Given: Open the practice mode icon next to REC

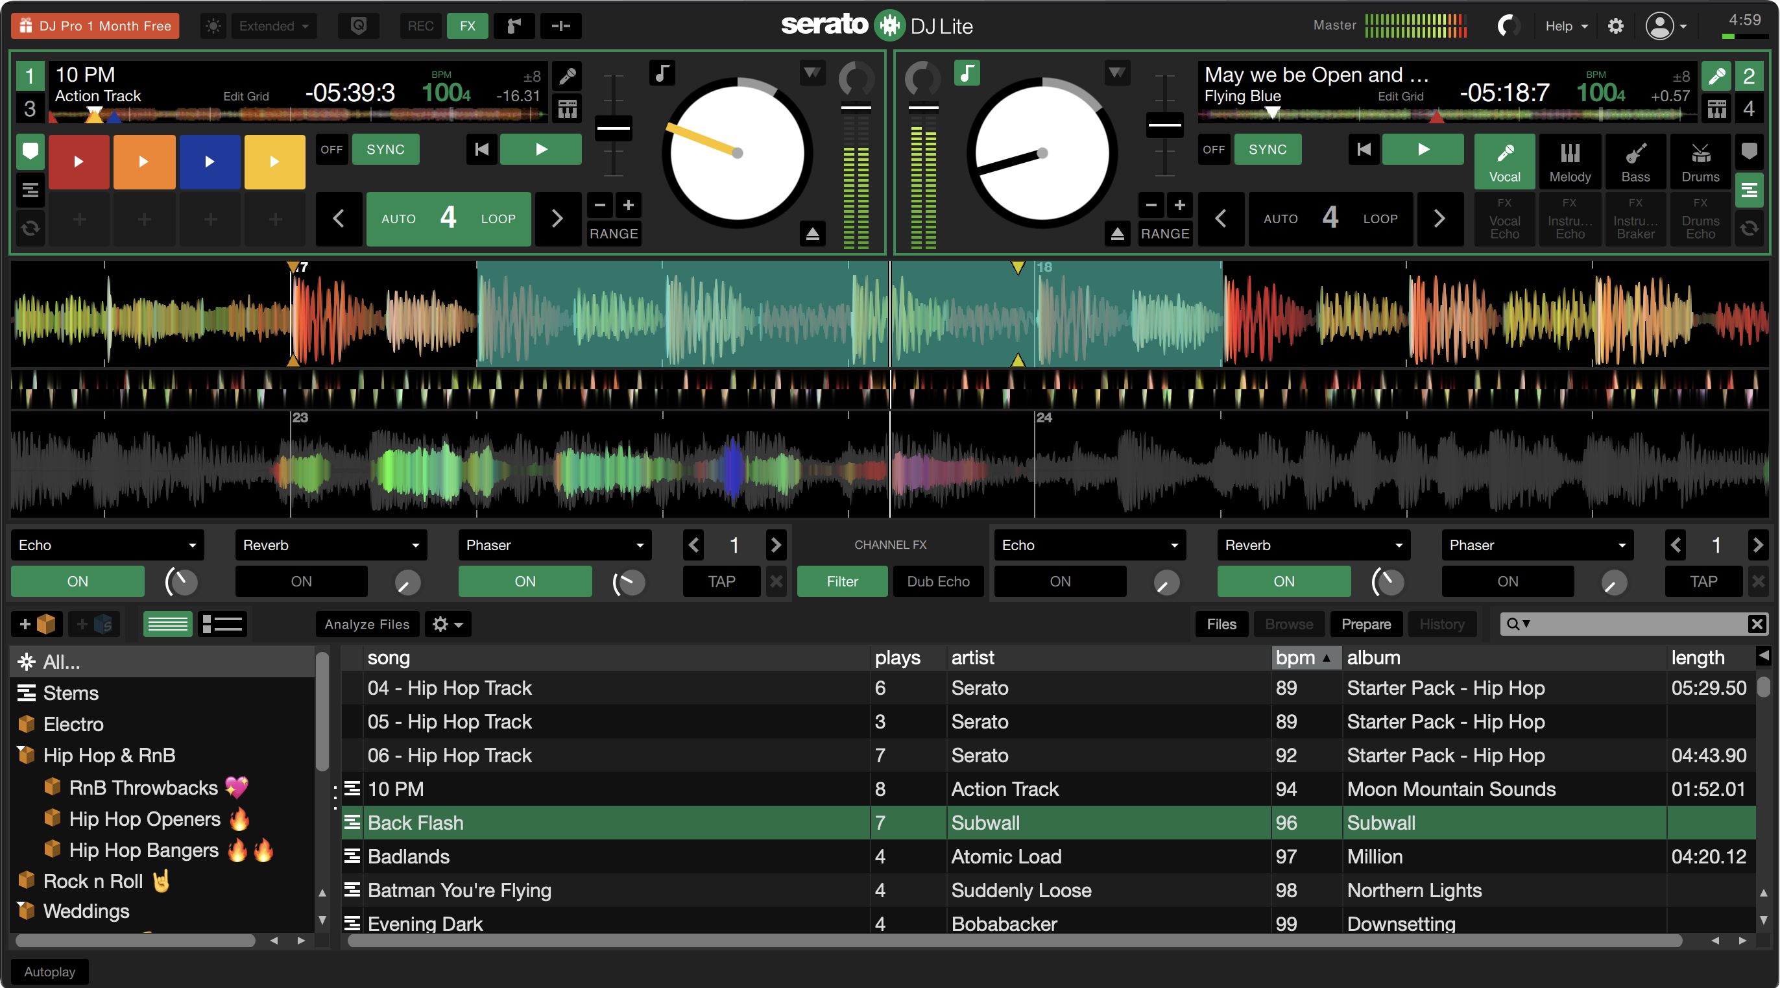Looking at the screenshot, I should click(358, 26).
